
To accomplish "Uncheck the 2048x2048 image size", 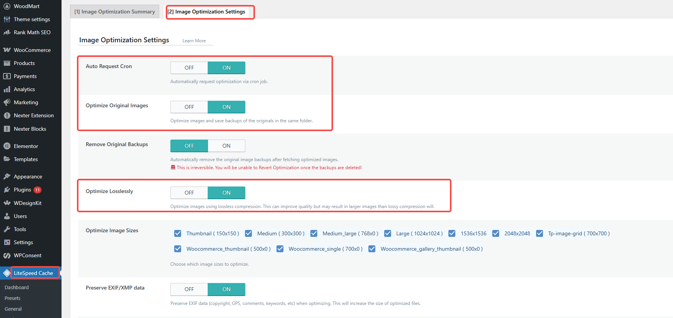I will click(x=496, y=233).
